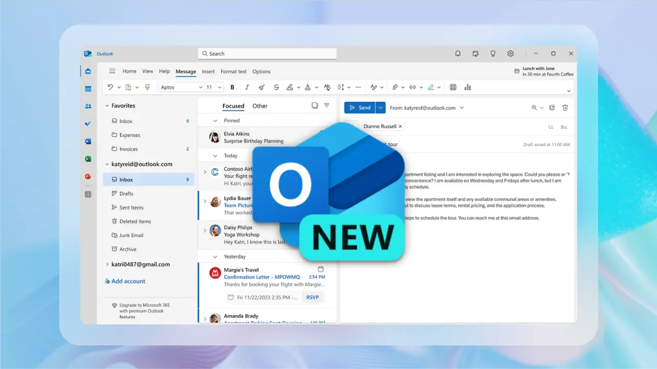Open Calendar from the left sidebar
The height and width of the screenshot is (369, 657).
tap(88, 89)
